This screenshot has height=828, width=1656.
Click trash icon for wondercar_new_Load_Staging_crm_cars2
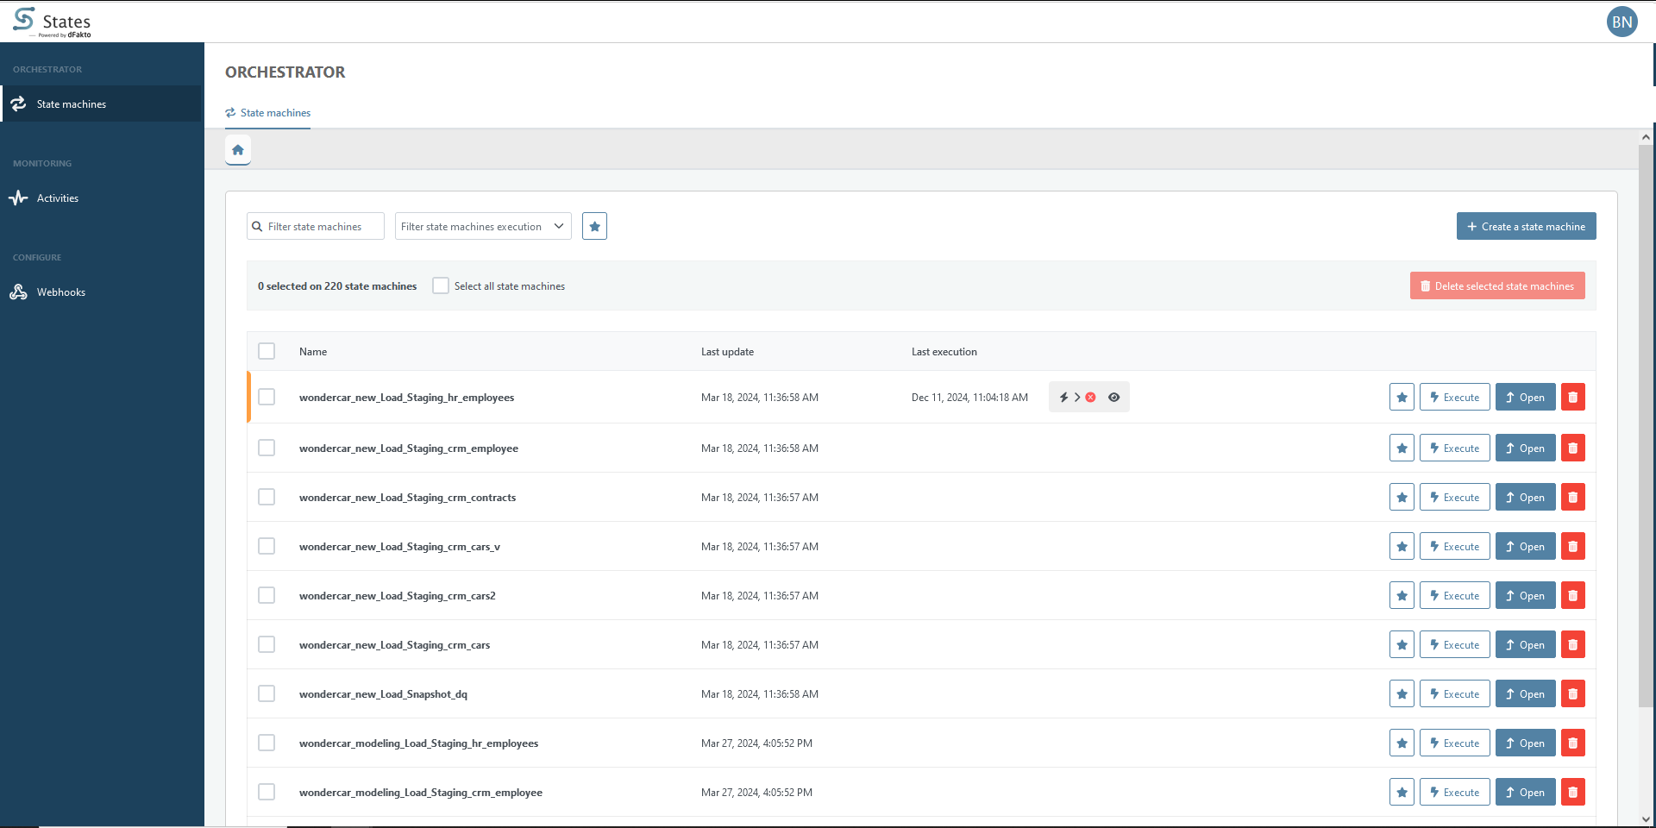[1572, 596]
